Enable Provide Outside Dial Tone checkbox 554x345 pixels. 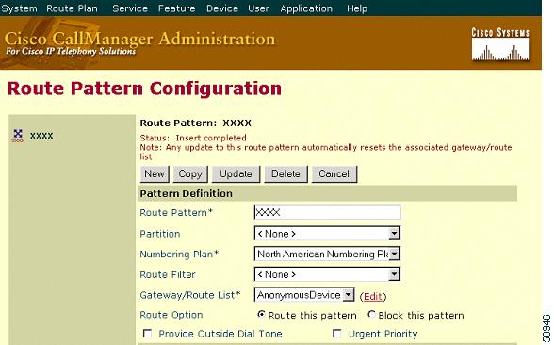click(147, 334)
